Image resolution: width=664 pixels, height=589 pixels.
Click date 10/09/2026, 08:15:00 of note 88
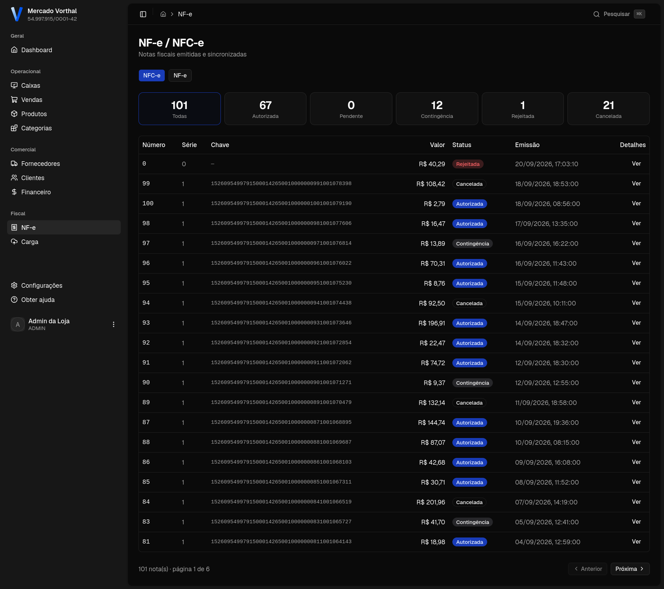[547, 443]
